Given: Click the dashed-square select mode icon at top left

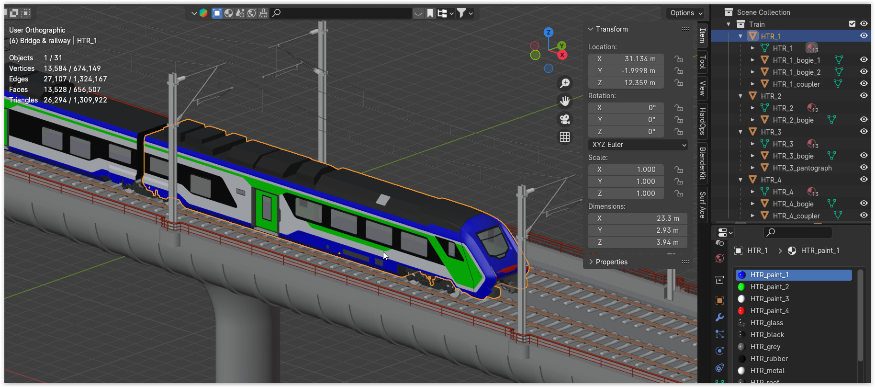Looking at the screenshot, I should [x=26, y=13].
